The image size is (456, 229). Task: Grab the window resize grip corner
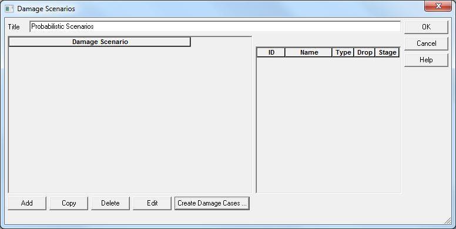(448, 221)
